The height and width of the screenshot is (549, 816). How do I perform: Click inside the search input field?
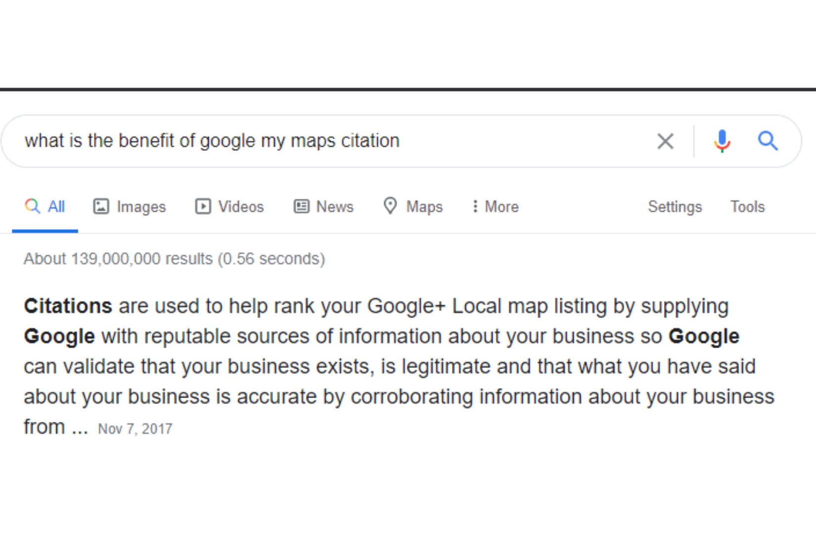pyautogui.click(x=297, y=141)
